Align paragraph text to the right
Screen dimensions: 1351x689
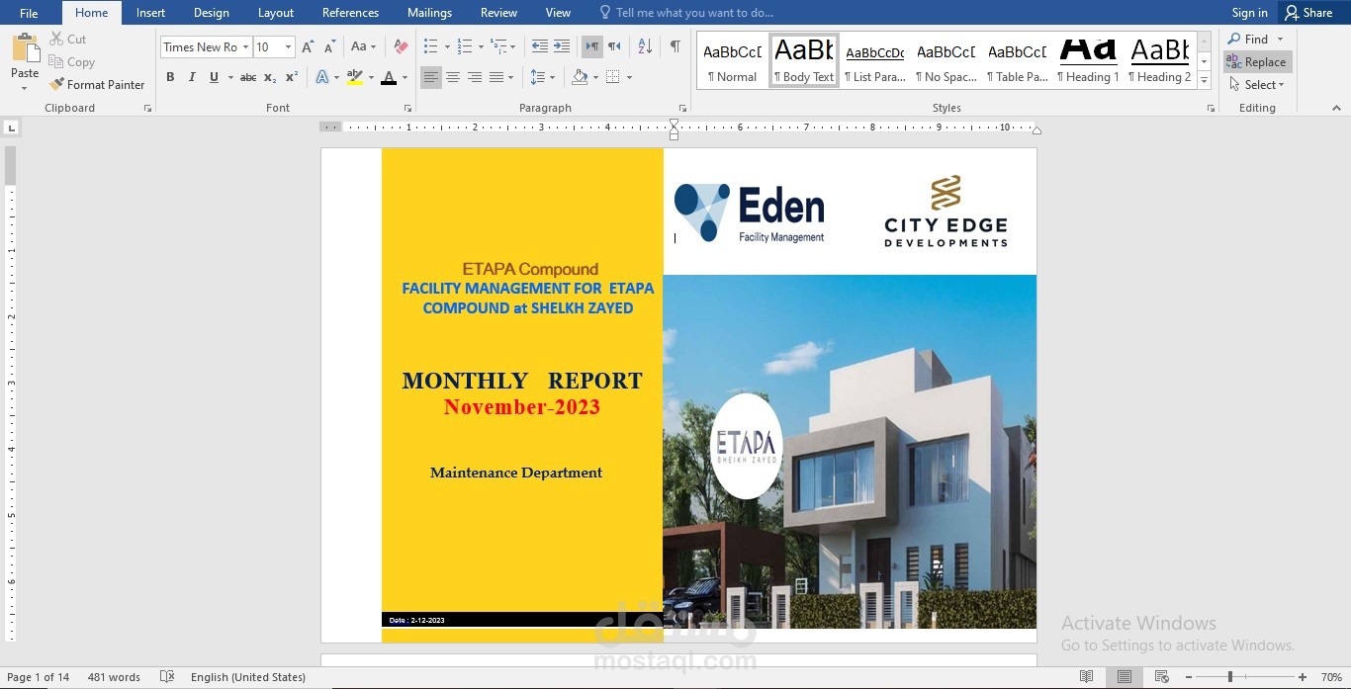coord(474,77)
